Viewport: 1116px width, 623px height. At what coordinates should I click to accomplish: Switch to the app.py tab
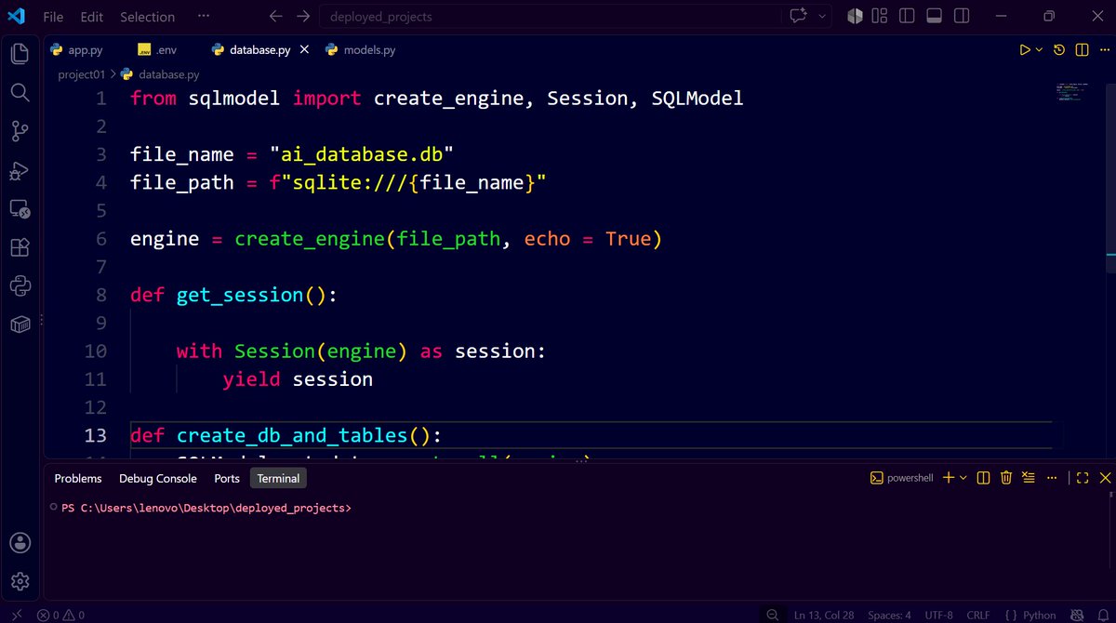[x=76, y=50]
